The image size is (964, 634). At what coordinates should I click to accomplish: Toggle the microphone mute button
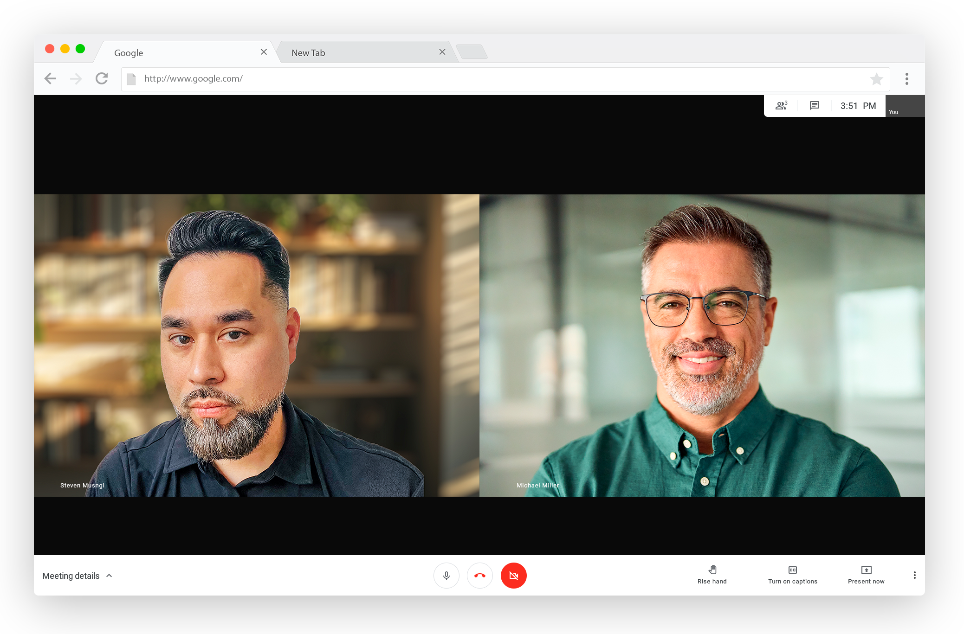tap(446, 576)
